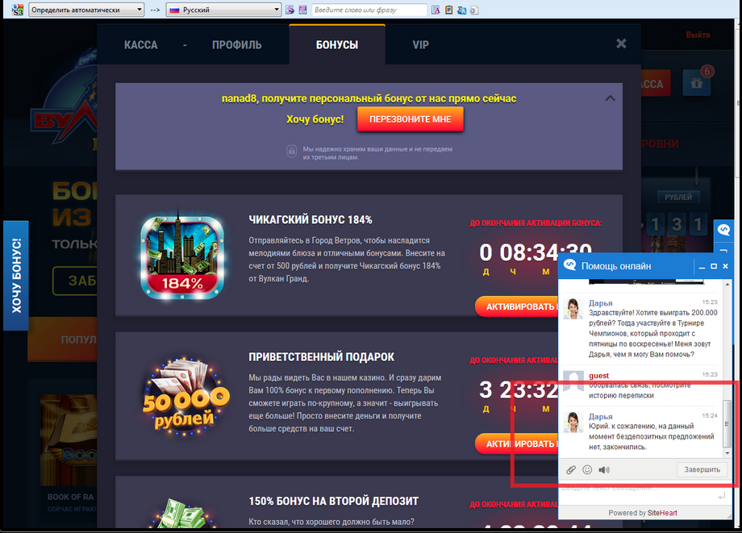Click the translator toolbar logo icon
This screenshot has height=533, width=742.
18,10
